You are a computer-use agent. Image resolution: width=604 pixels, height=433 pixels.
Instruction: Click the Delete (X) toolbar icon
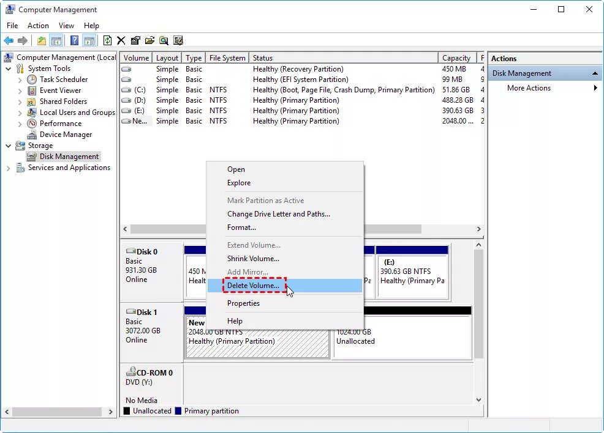tap(121, 40)
